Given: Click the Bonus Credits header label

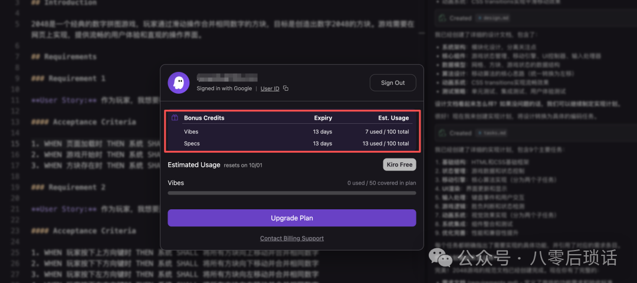Looking at the screenshot, I should [204, 118].
